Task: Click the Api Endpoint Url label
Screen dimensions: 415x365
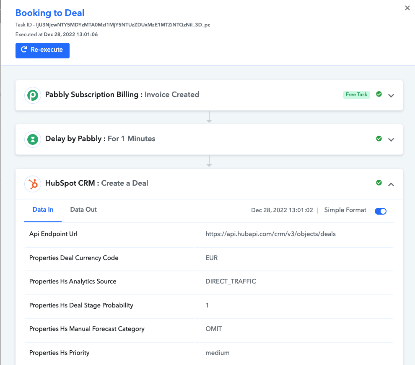Action: (53, 234)
